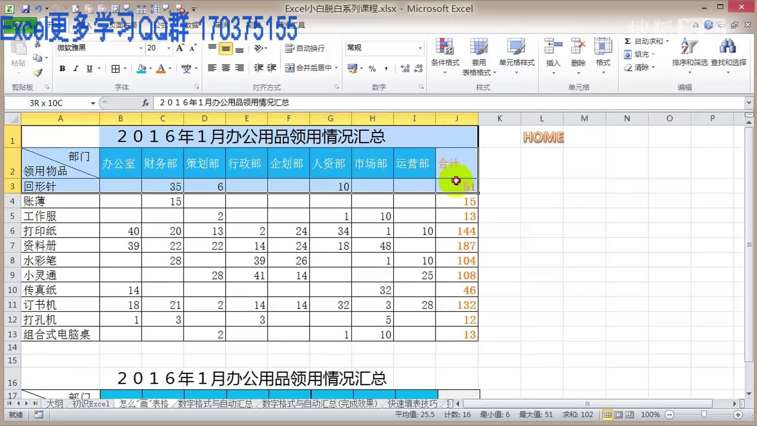Screen dimensions: 757x426
Task: Open the font size dropdown
Action: [168, 48]
